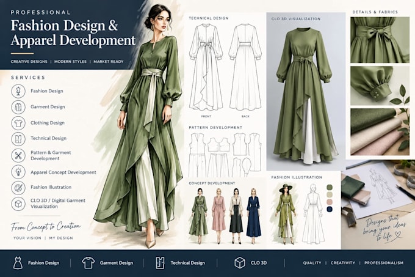Select the dusty pink color swatch

click(330, 202)
